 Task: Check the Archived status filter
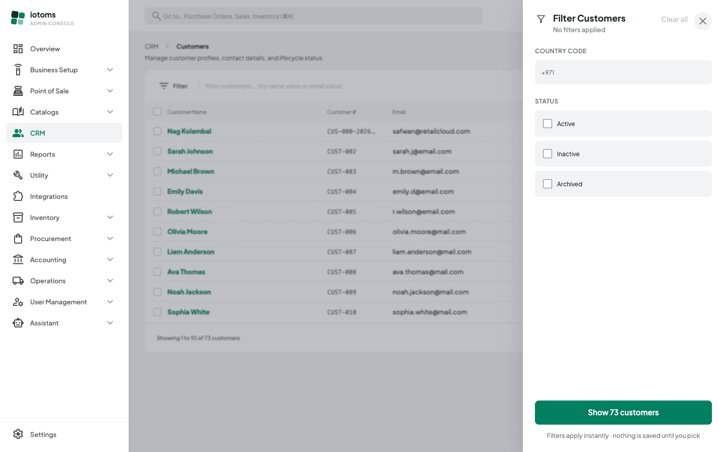[548, 184]
